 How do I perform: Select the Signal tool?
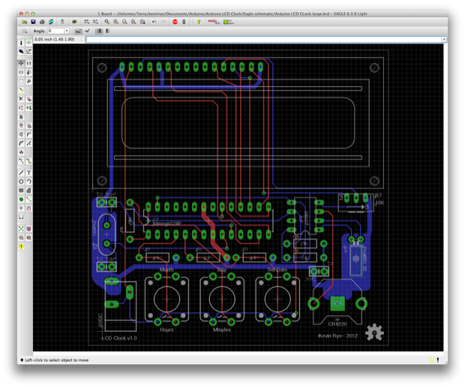(28, 200)
